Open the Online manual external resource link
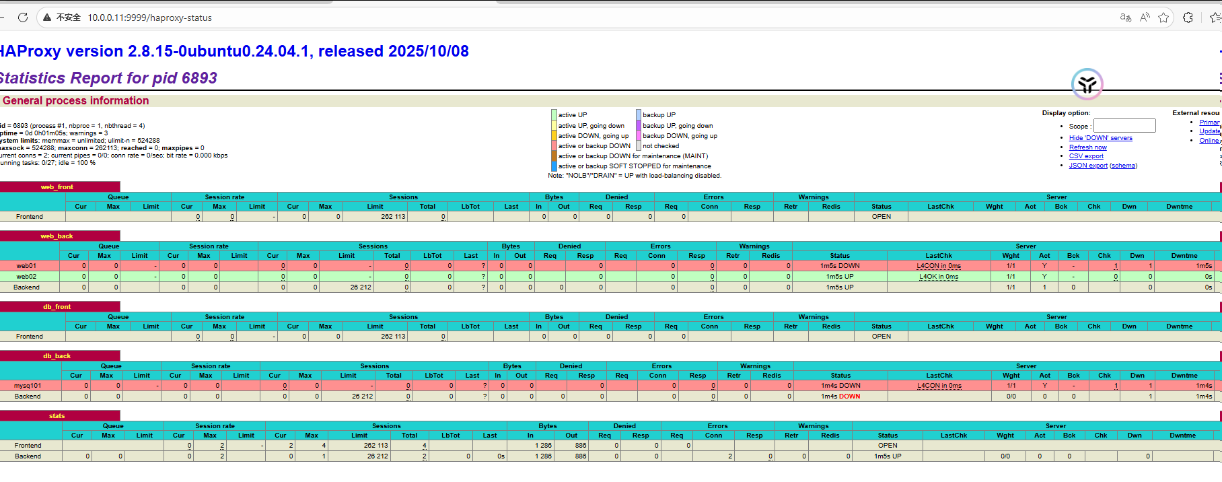This screenshot has height=482, width=1222. tap(1210, 141)
